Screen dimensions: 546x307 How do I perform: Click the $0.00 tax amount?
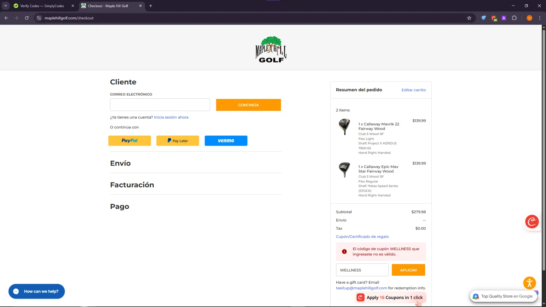420,228
